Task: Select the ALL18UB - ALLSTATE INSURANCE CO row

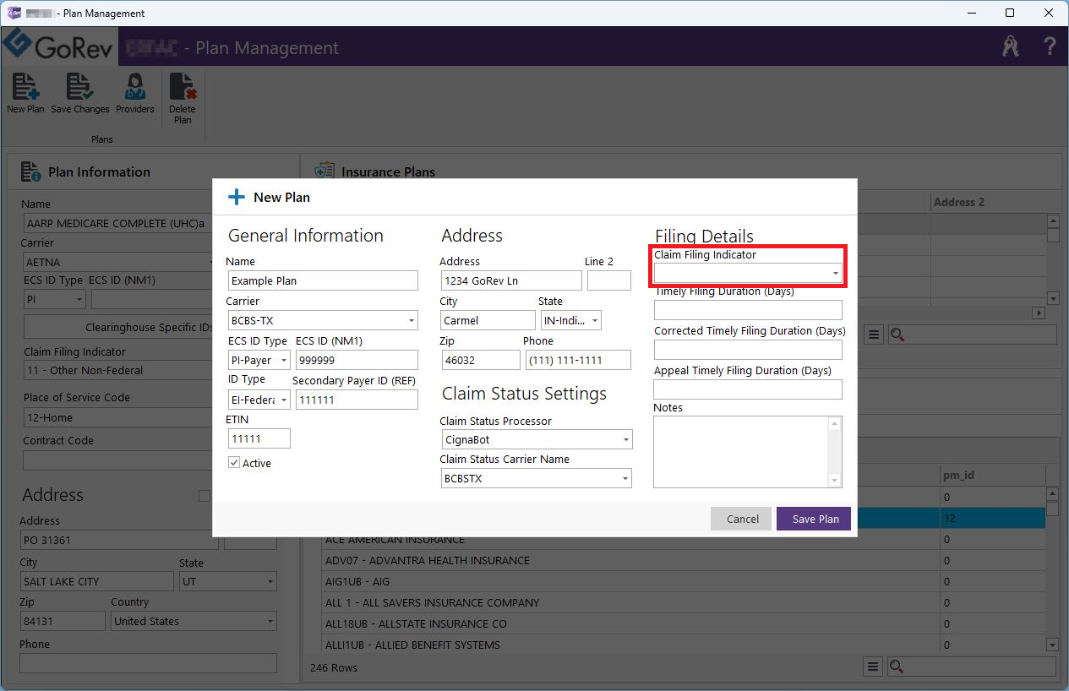Action: point(684,623)
